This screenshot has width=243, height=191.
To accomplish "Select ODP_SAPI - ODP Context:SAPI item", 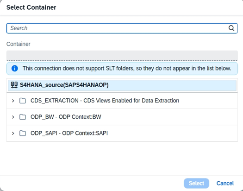I will coord(69,133).
